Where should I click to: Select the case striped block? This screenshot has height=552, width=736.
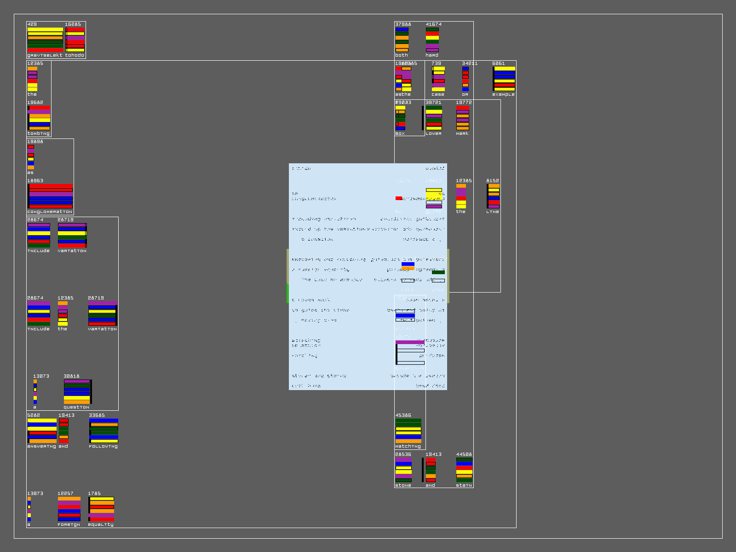point(438,79)
